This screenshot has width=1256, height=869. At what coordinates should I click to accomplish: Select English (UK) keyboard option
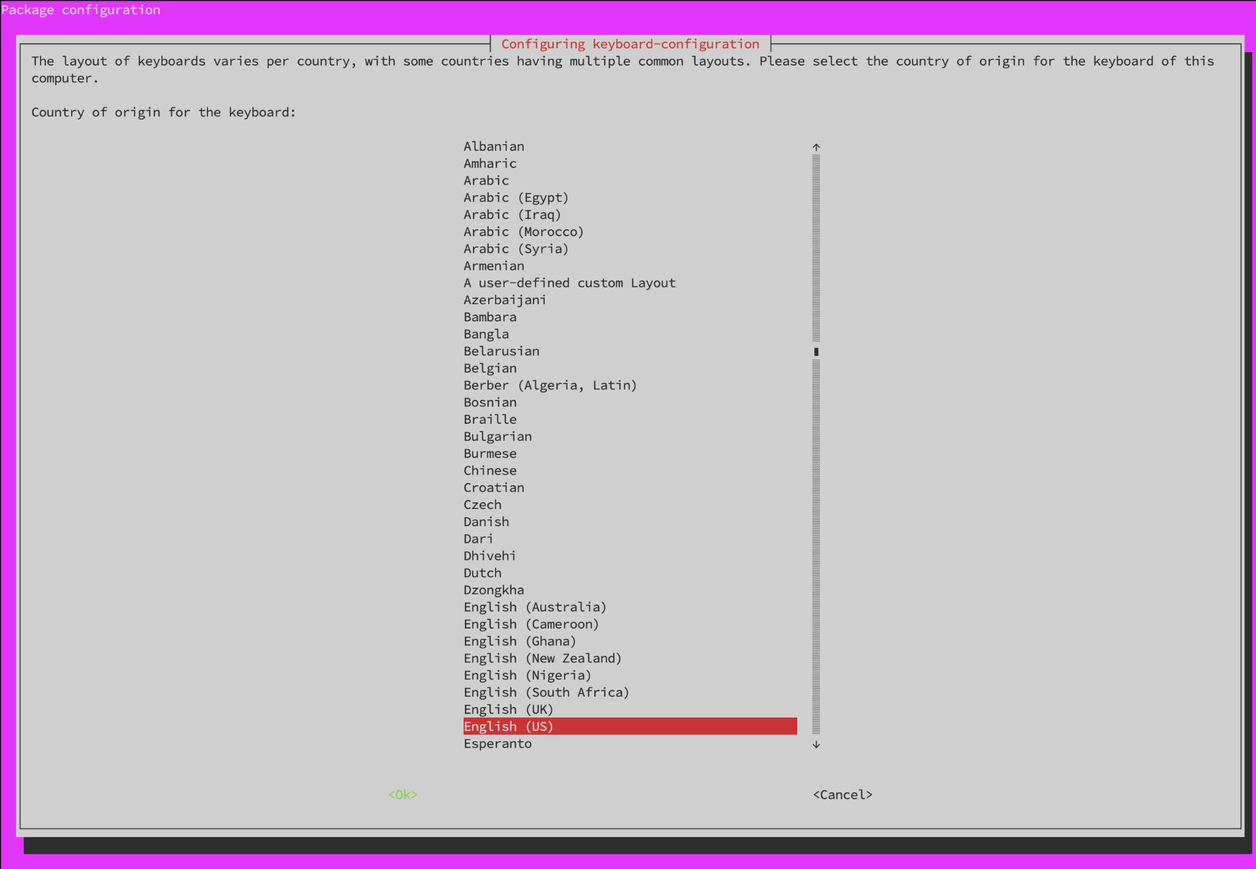coord(508,710)
